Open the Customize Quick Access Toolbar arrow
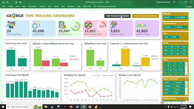 click(24, 2)
